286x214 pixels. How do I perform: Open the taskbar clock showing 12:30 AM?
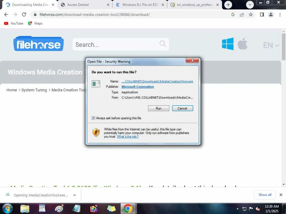click(x=271, y=209)
